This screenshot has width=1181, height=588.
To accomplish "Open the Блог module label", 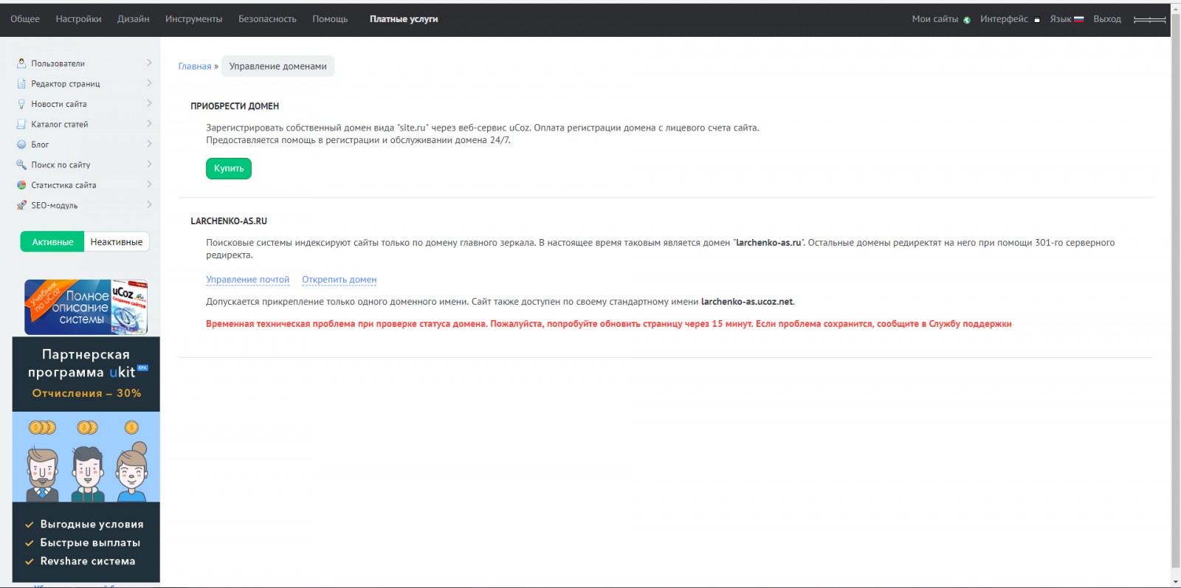I will [40, 145].
